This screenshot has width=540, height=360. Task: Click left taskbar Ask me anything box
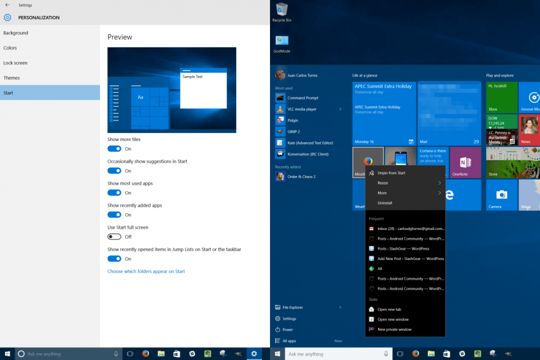tap(69, 354)
